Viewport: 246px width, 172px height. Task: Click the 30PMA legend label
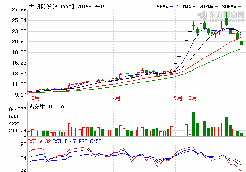[229, 7]
